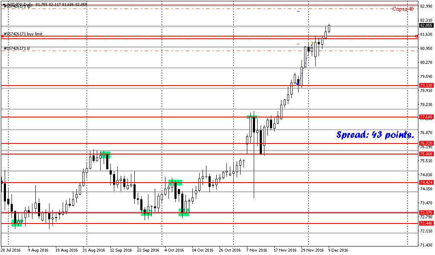
Task: Click the red level label 77.600
Action: [x=426, y=117]
